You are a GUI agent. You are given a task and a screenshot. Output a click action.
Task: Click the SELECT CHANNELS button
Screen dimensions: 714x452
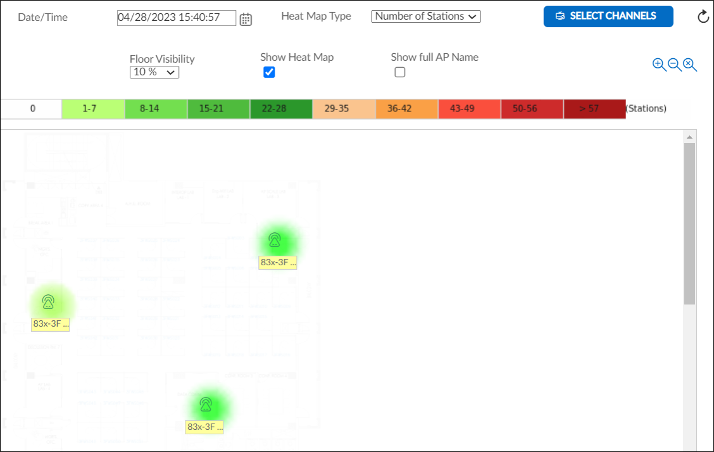click(x=608, y=16)
